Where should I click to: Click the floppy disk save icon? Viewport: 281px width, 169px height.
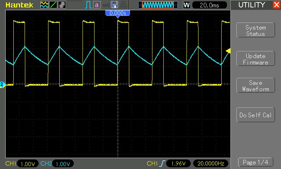tap(115, 5)
